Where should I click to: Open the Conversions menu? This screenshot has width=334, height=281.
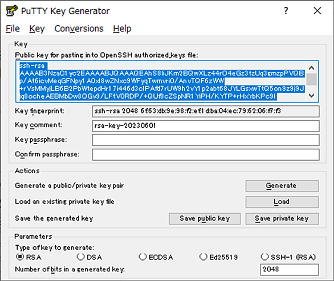coord(79,28)
